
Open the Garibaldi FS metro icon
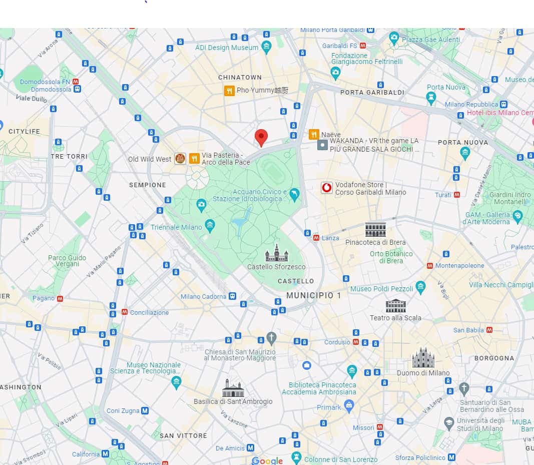(x=363, y=46)
